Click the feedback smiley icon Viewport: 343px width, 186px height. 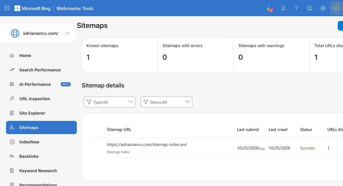tap(310, 8)
